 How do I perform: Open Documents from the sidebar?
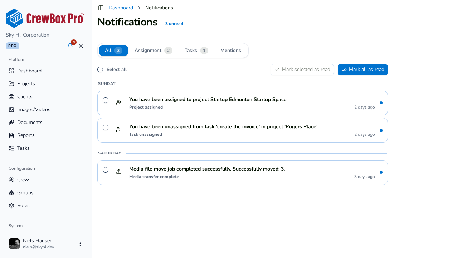pyautogui.click(x=46, y=123)
